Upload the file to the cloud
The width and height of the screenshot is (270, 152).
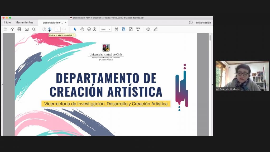(12, 29)
